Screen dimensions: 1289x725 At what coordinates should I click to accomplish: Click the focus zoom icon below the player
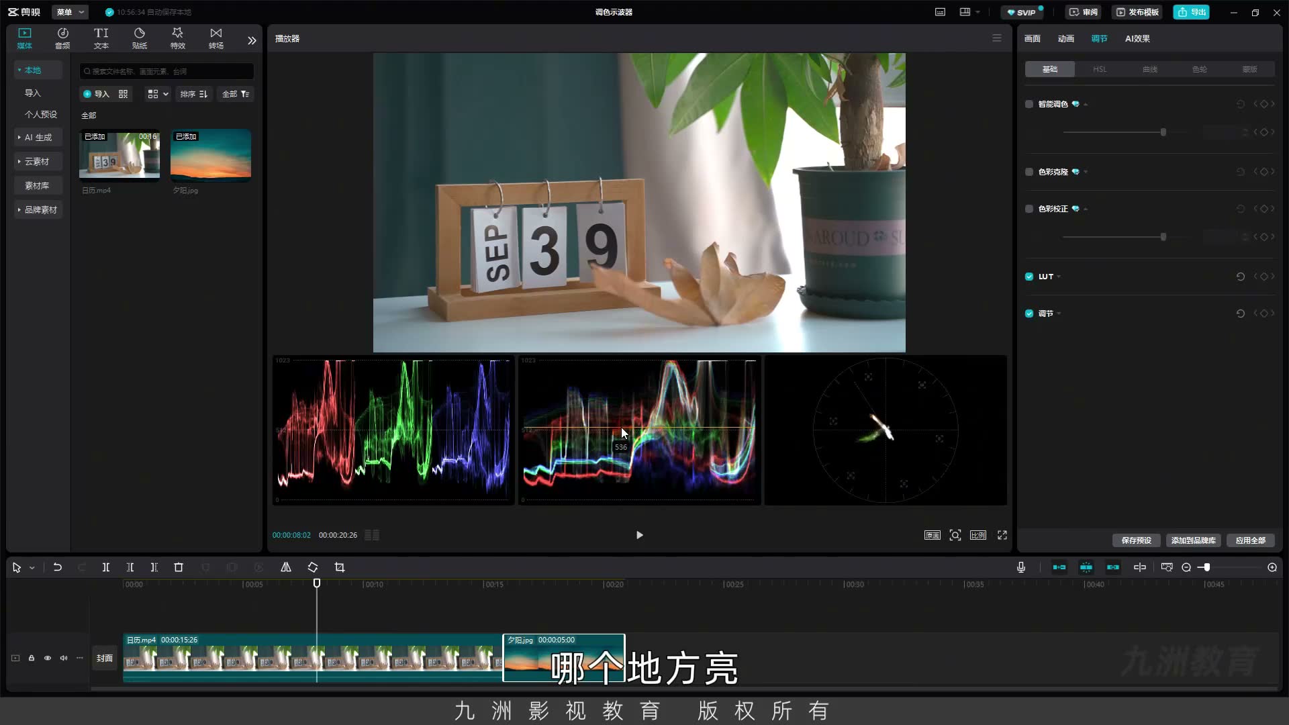click(955, 535)
